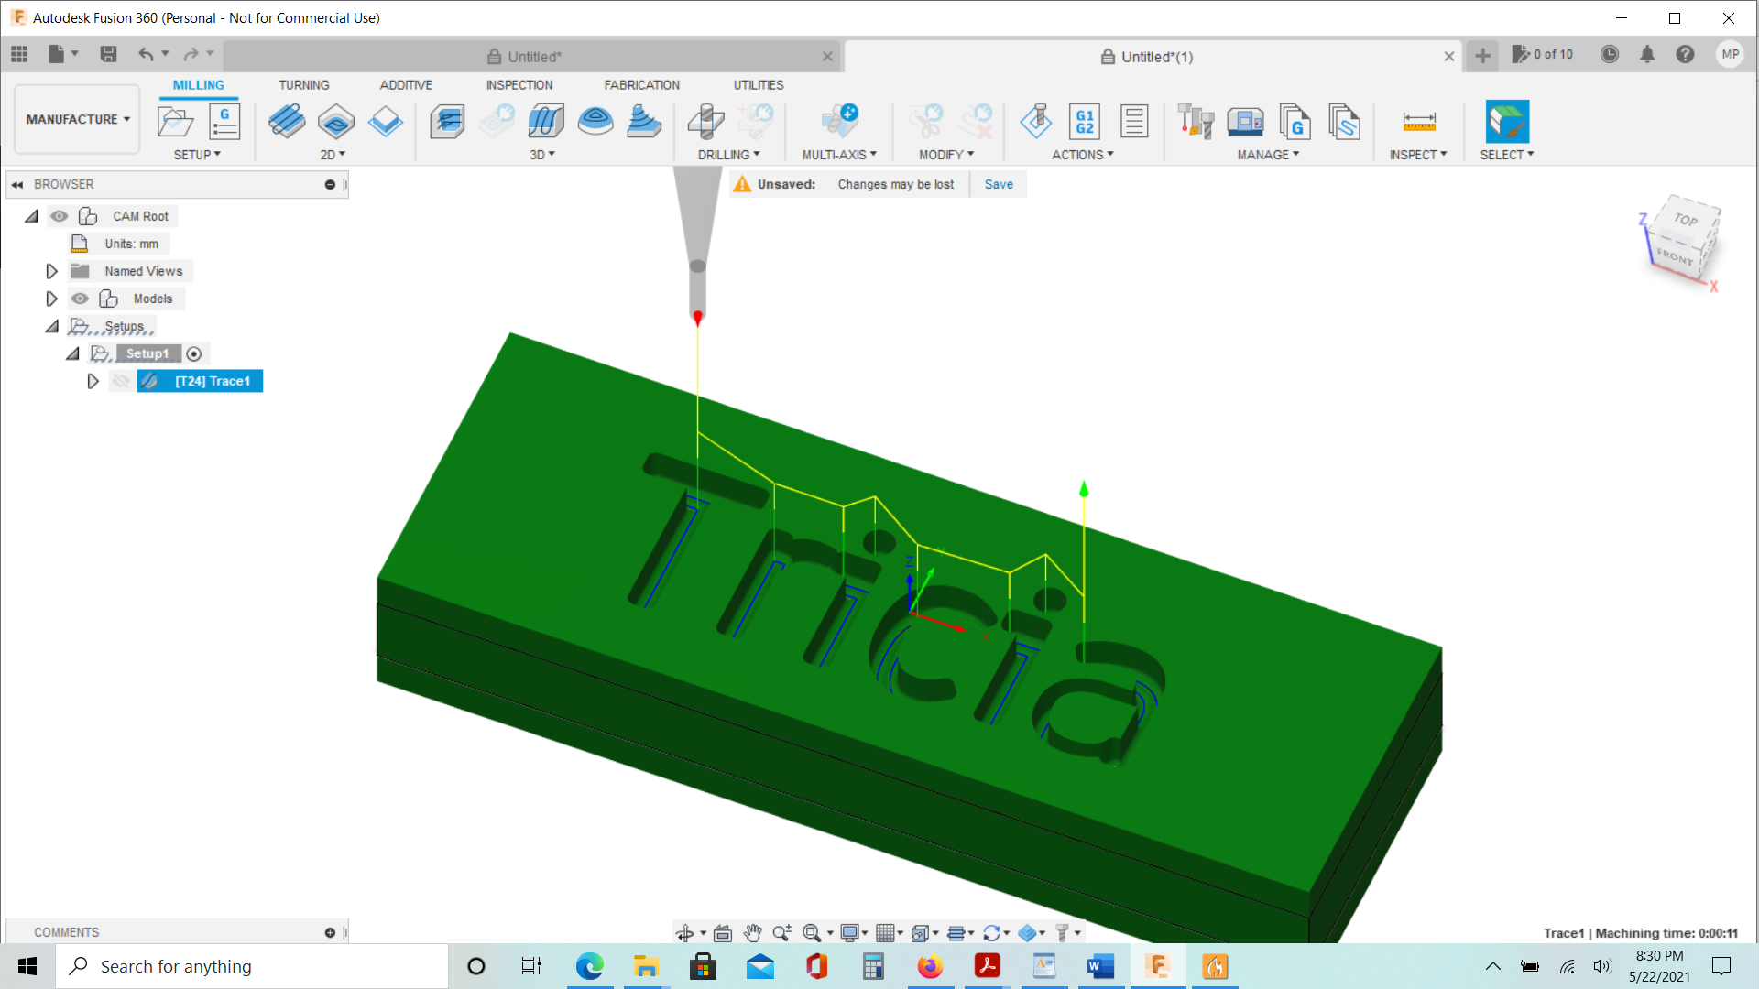The width and height of the screenshot is (1759, 989).
Task: Expand the Models node
Action: pyautogui.click(x=52, y=299)
